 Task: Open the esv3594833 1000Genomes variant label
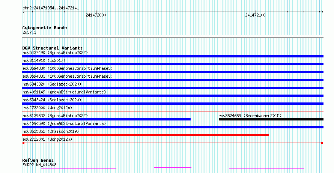pyautogui.click(x=68, y=76)
